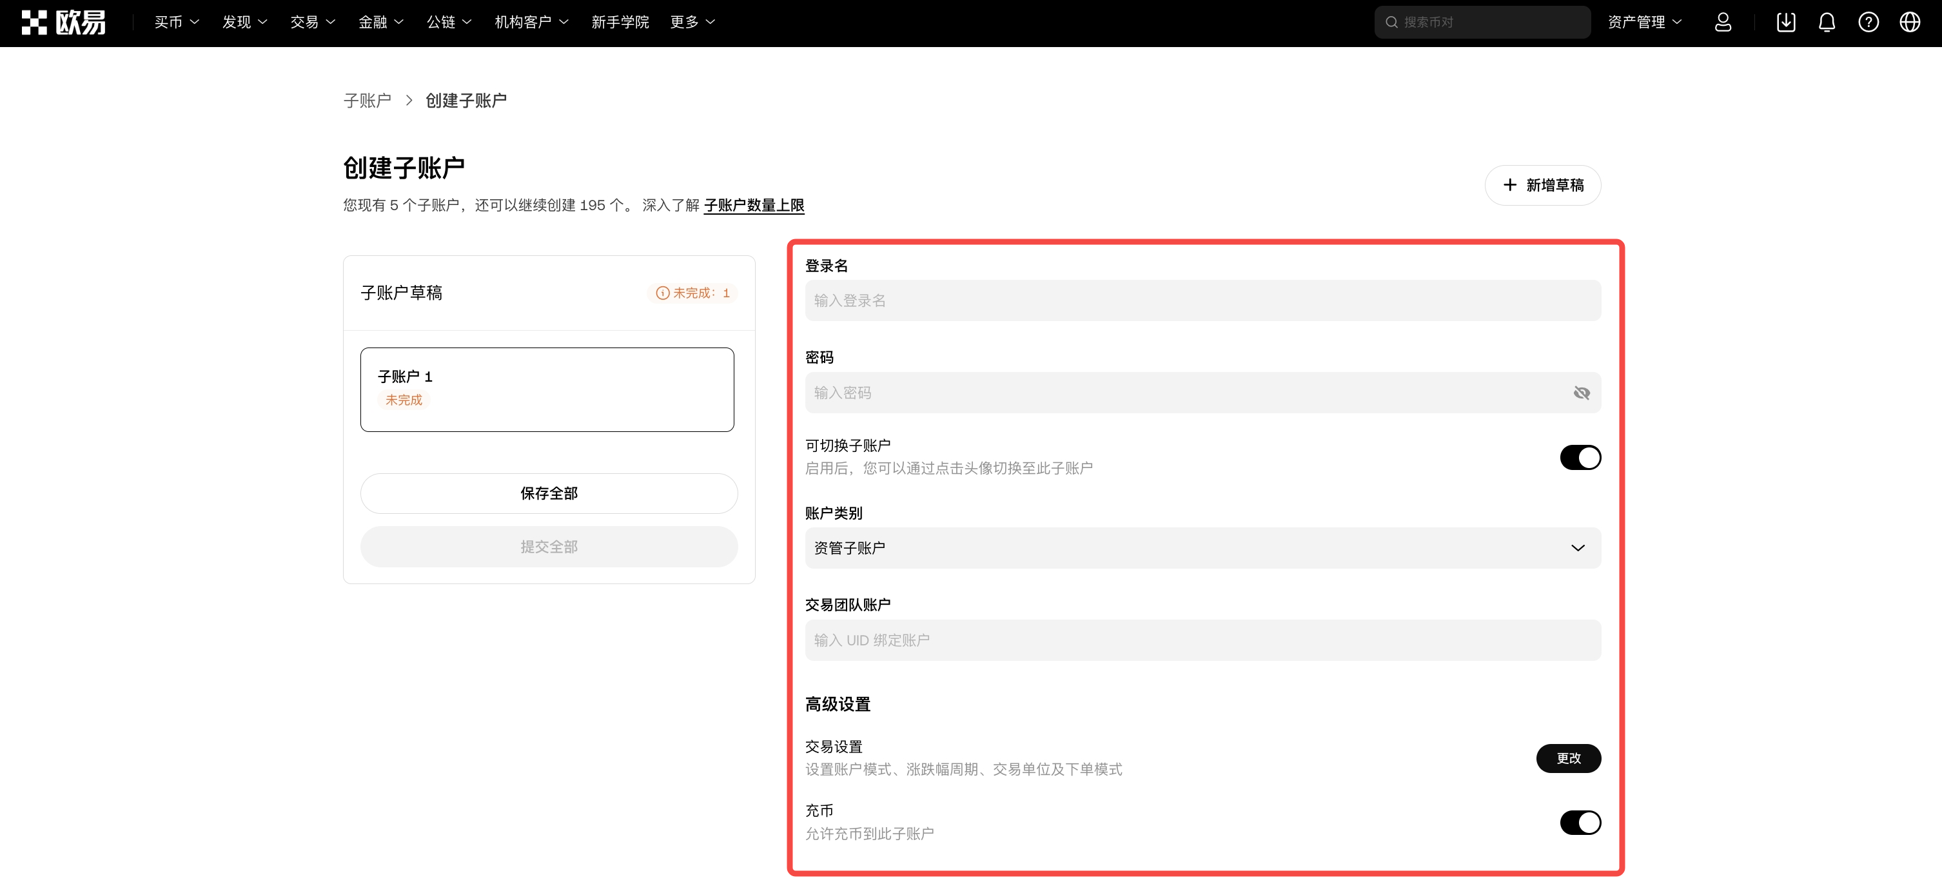Click the plus icon for 新增草稿
This screenshot has width=1942, height=891.
click(x=1509, y=186)
